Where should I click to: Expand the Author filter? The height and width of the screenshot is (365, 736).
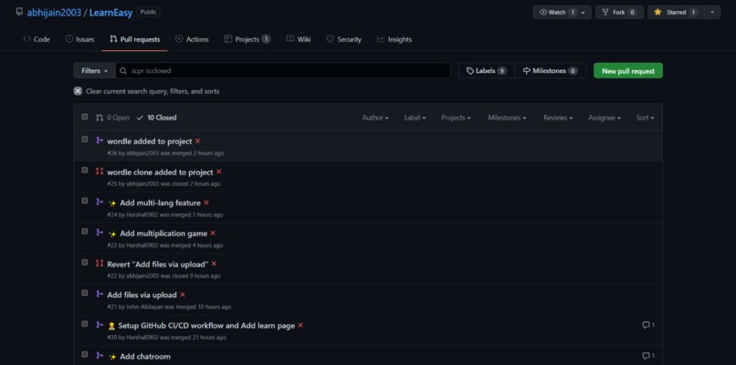click(375, 118)
